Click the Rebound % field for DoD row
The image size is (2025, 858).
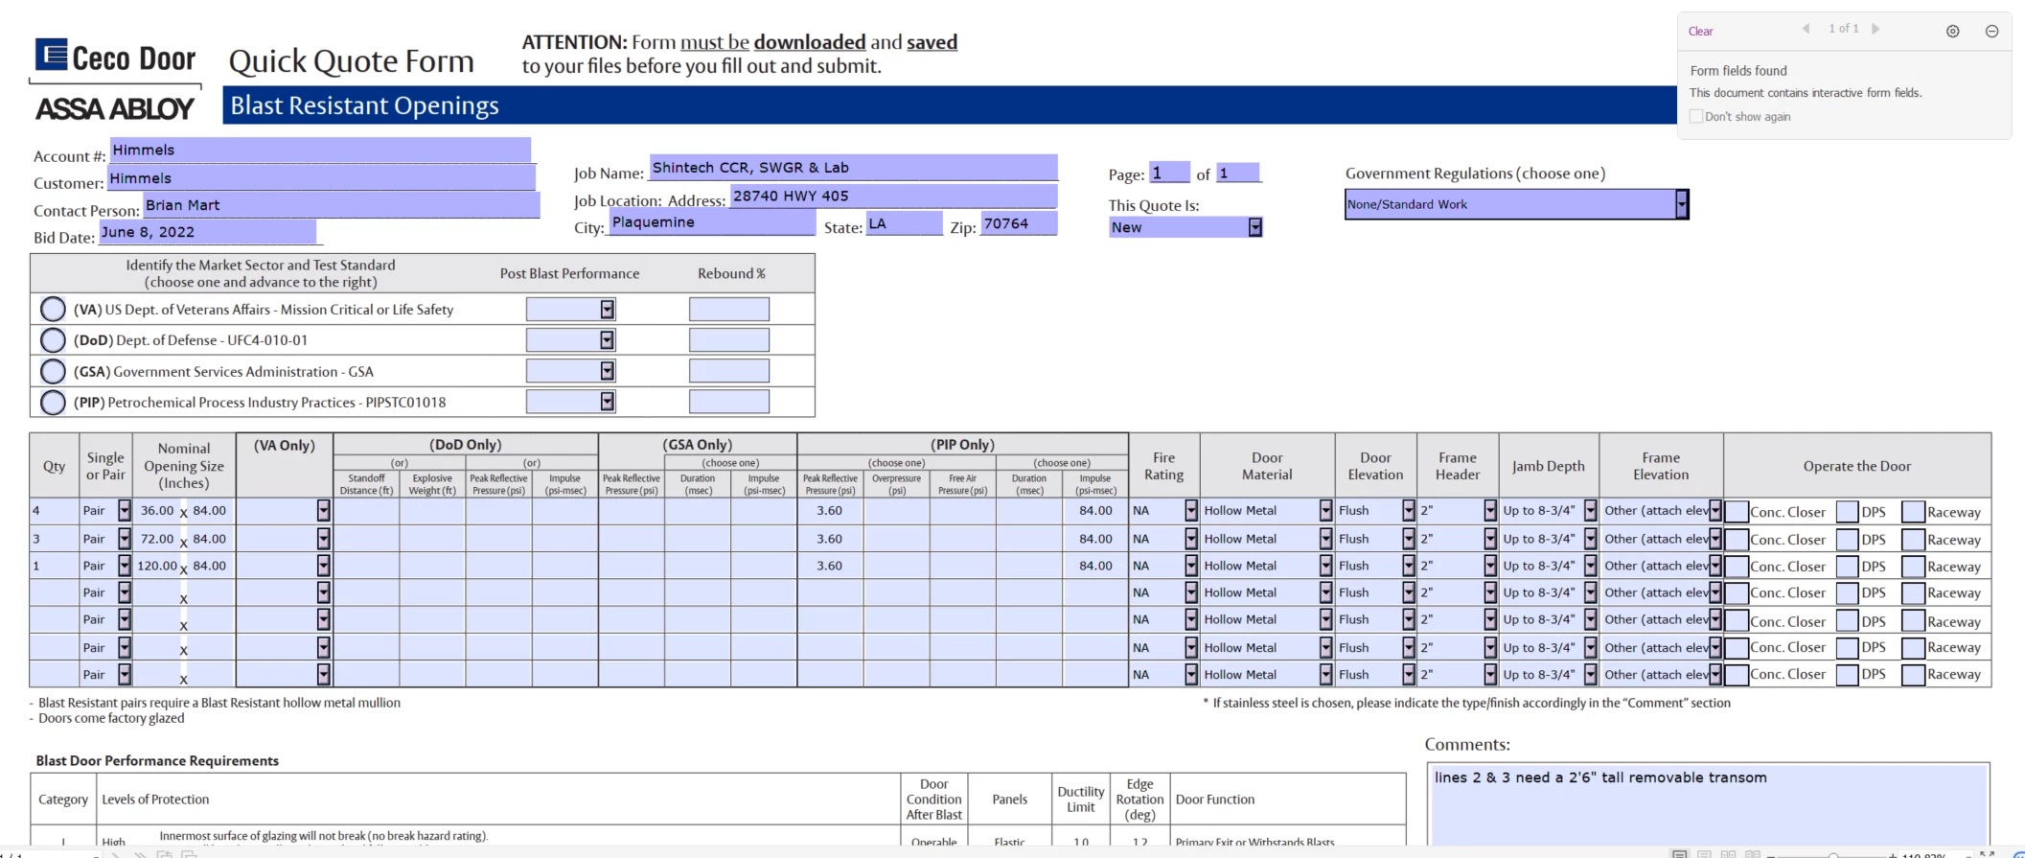pyautogui.click(x=729, y=339)
